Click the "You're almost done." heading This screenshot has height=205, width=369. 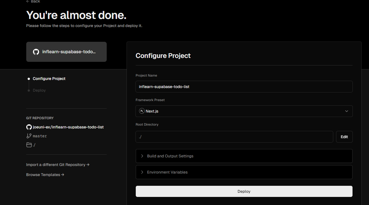(x=76, y=15)
